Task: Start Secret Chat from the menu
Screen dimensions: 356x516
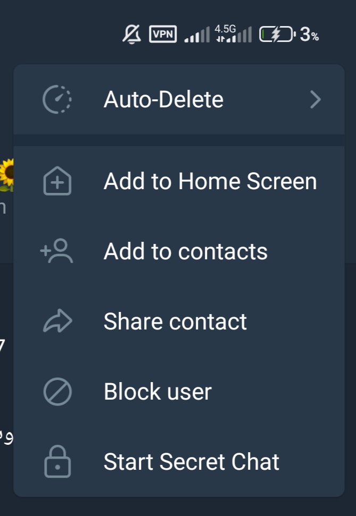Action: coord(191,461)
